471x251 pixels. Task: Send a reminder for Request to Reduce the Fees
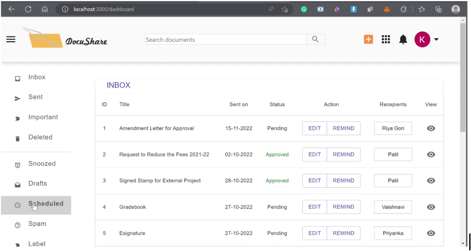click(x=343, y=154)
